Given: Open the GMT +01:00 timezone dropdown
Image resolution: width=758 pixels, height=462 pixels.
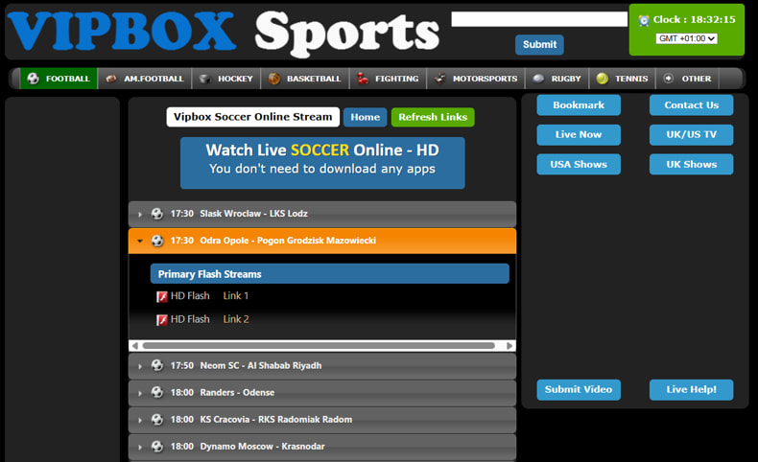Looking at the screenshot, I should point(686,38).
